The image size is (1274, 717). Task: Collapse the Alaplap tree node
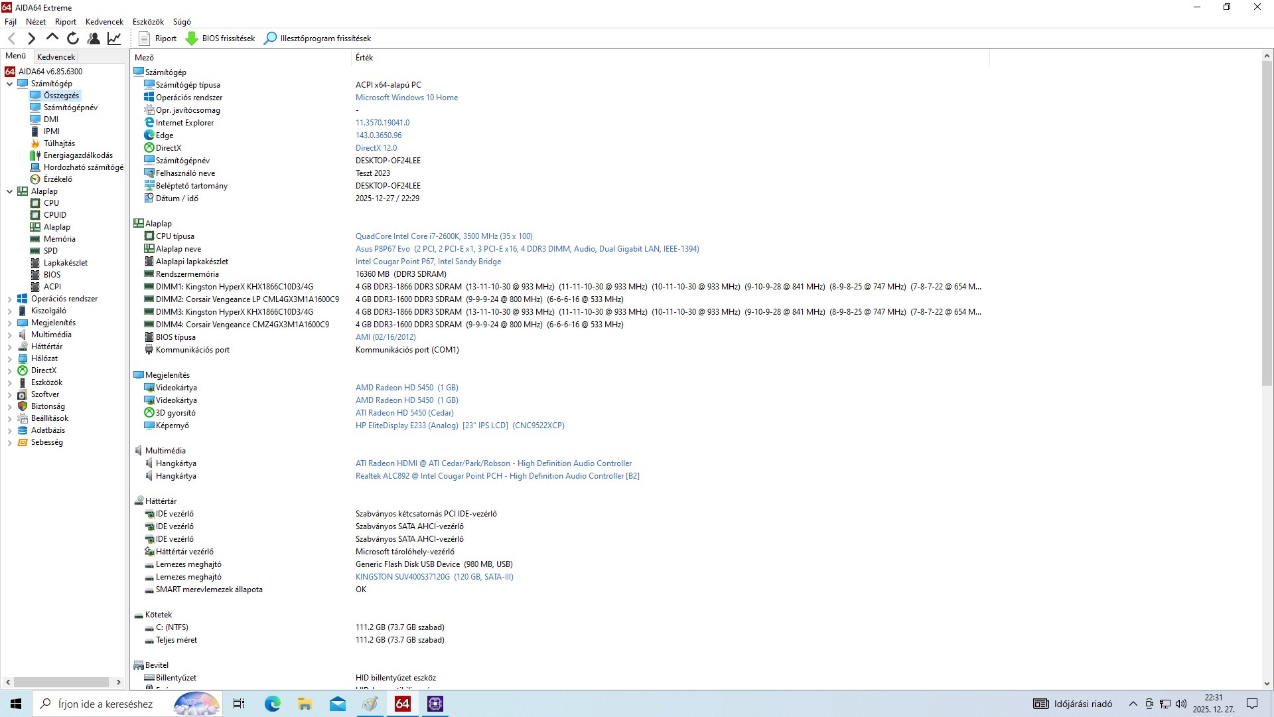[x=10, y=191]
